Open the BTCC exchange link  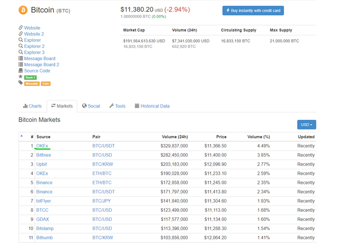pos(42,210)
